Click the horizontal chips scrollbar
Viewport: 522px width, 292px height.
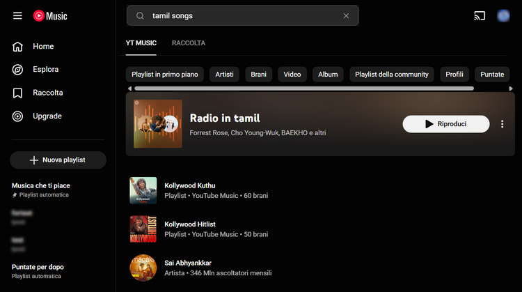click(x=304, y=89)
